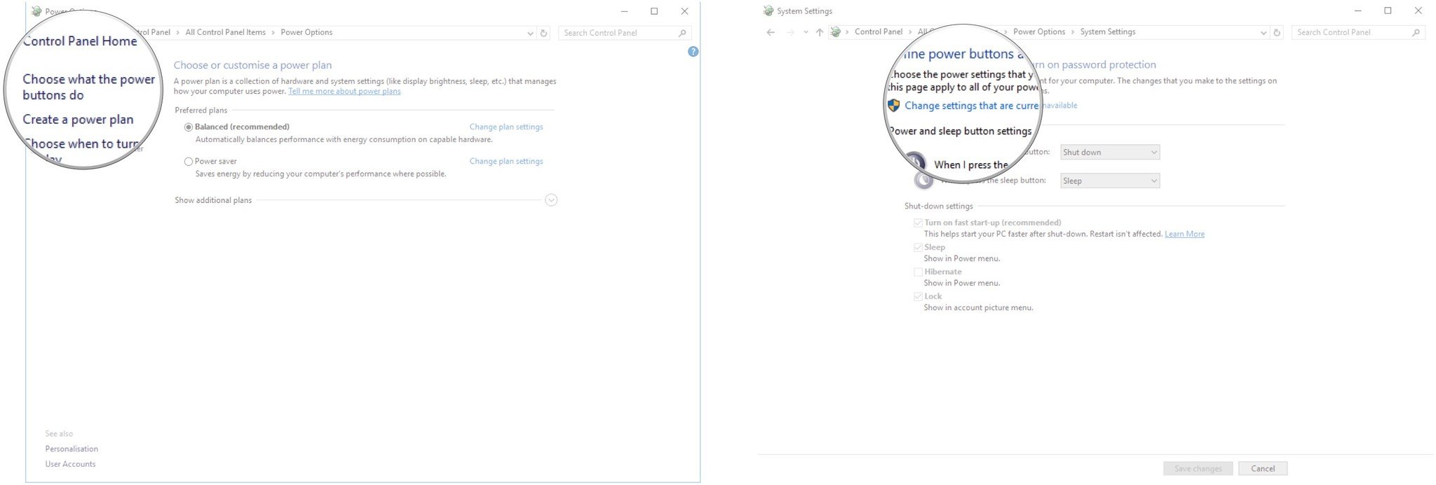The width and height of the screenshot is (1436, 485).
Task: Go up one level in System Settings
Action: click(x=819, y=32)
